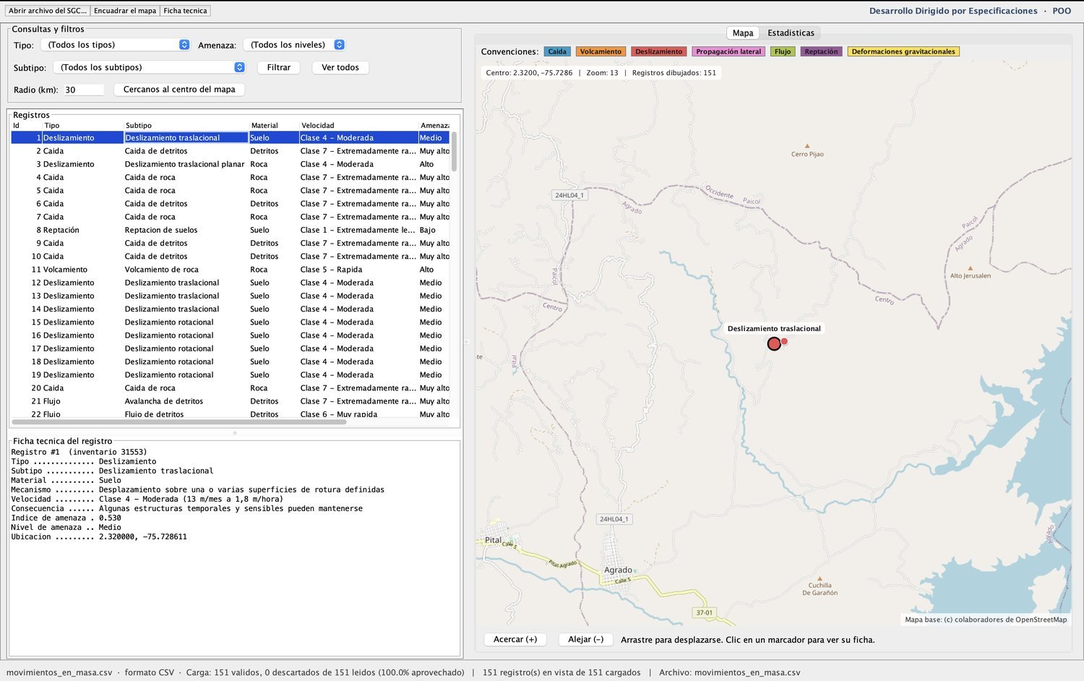Image resolution: width=1084 pixels, height=681 pixels.
Task: Click the Deformaciones gravitacionales legend swatch
Action: 903,51
